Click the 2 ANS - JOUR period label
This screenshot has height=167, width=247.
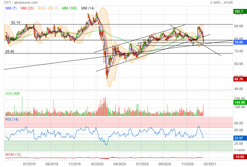click(221, 3)
